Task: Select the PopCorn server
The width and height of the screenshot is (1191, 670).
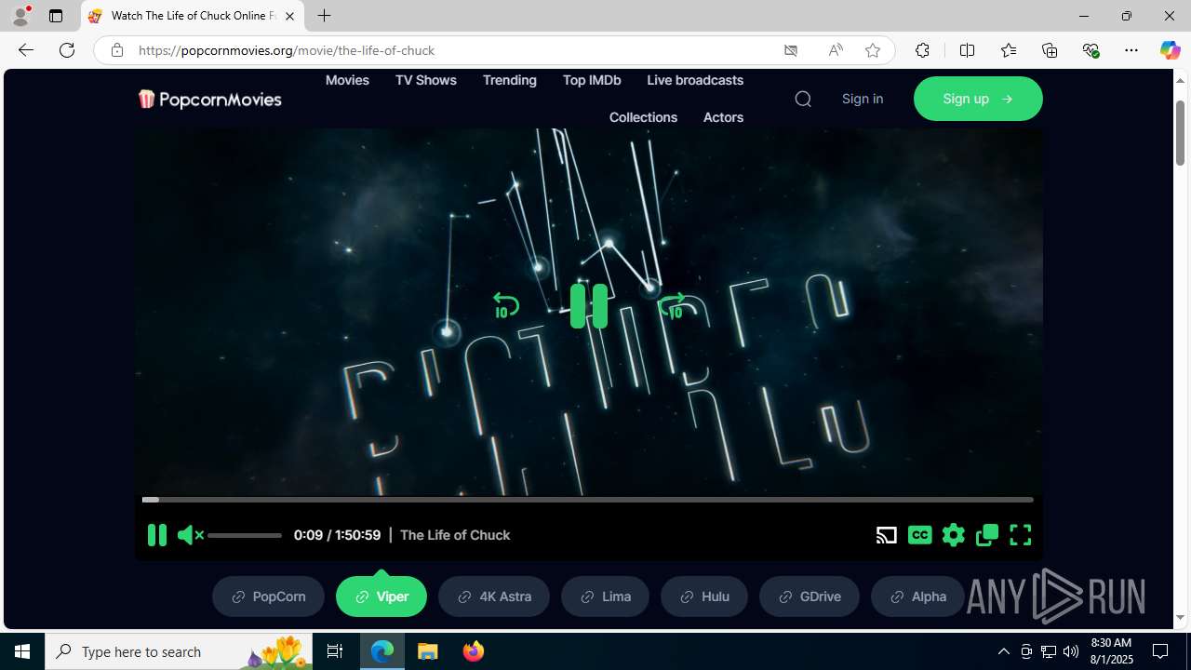Action: pos(268,596)
